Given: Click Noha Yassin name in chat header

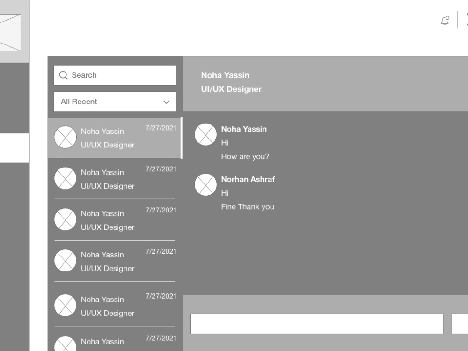Looking at the screenshot, I should (225, 75).
